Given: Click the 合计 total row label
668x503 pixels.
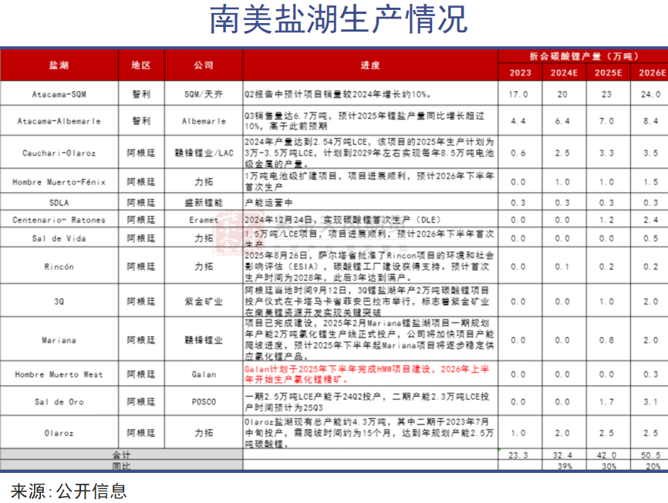Looking at the screenshot, I should click(121, 456).
